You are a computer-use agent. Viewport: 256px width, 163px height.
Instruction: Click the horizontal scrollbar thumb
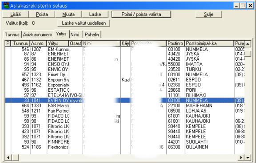(16, 158)
